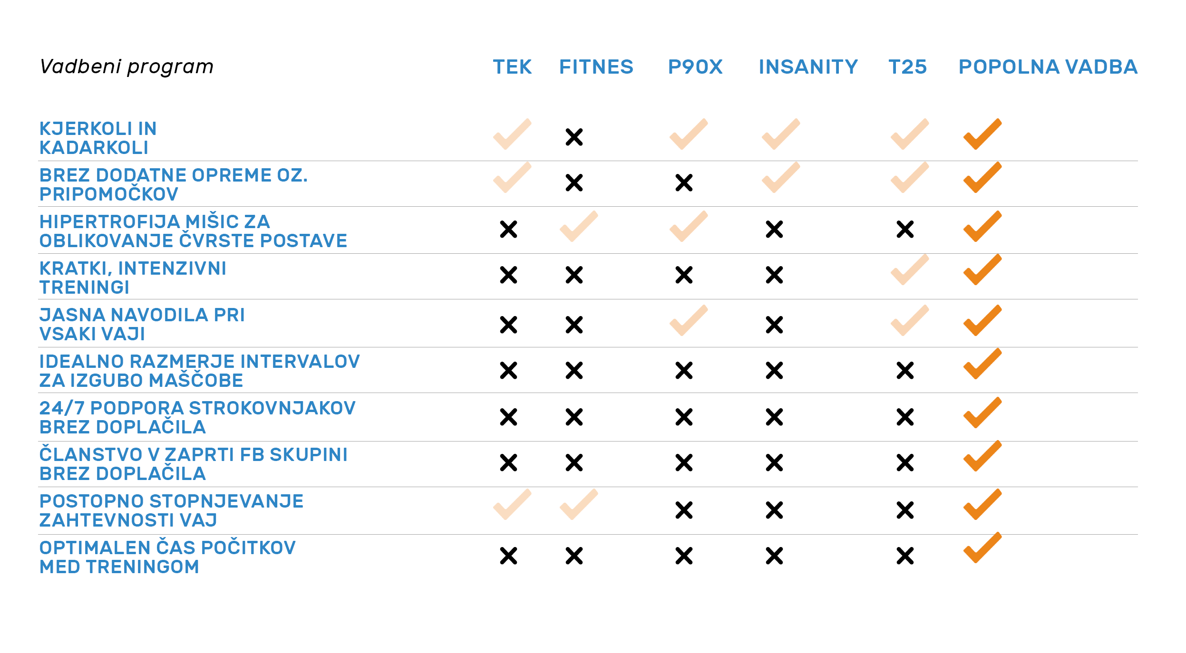Click orange checkmark in Članstvo FB skupini row
Viewport: 1186px width, 653px height.
982,456
